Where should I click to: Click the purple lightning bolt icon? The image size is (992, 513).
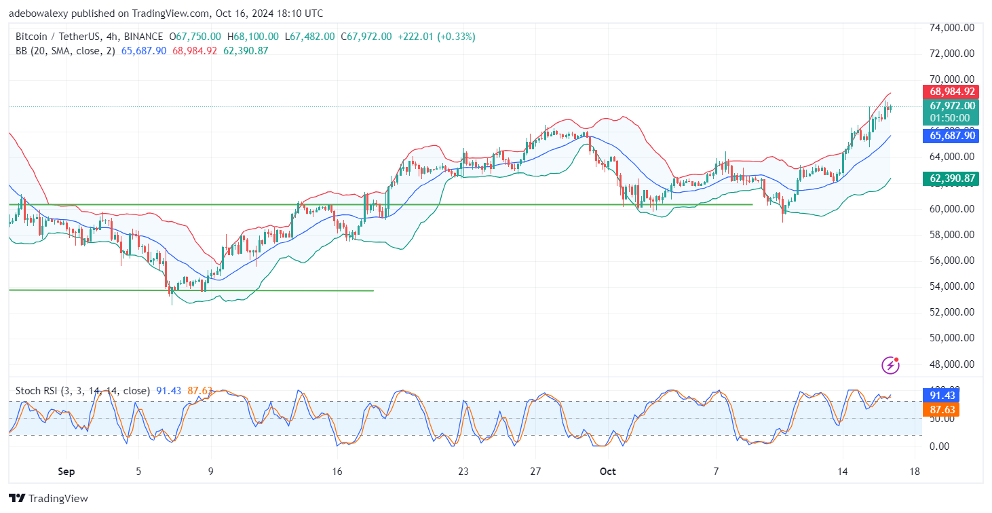pos(890,365)
